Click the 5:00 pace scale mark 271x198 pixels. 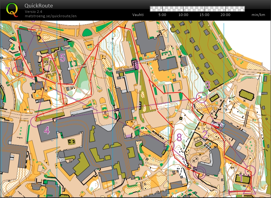162,15
